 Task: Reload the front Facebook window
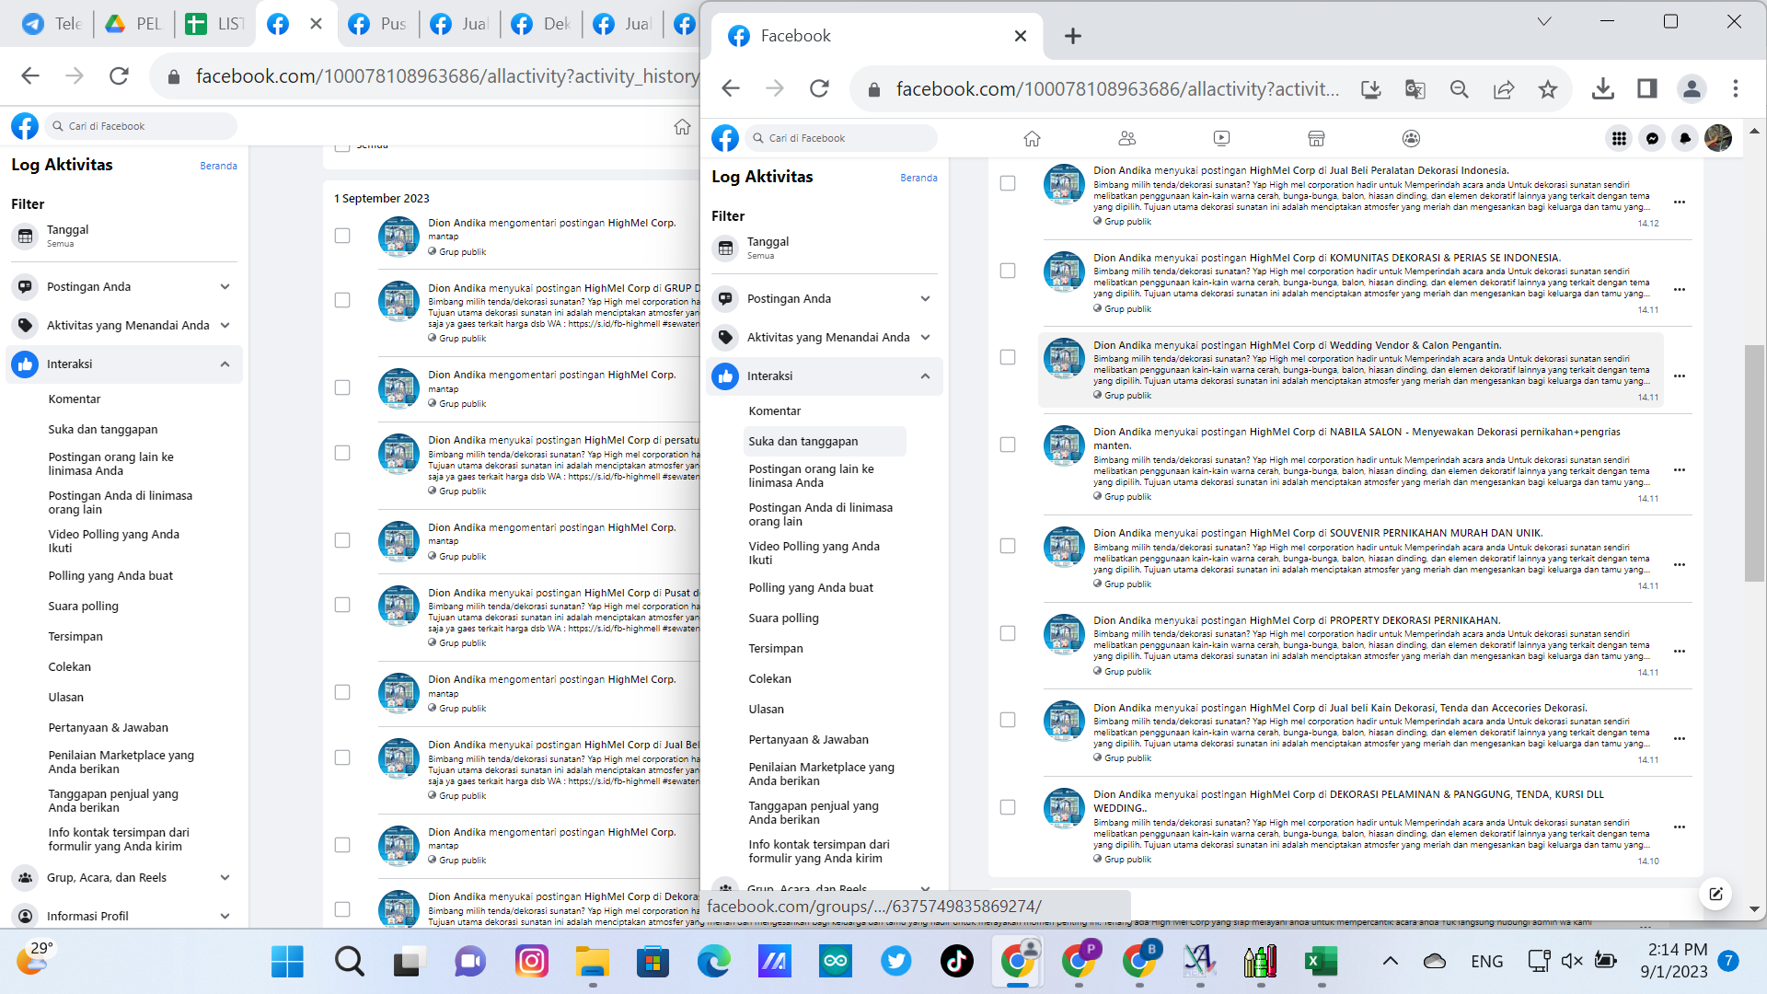(x=819, y=89)
